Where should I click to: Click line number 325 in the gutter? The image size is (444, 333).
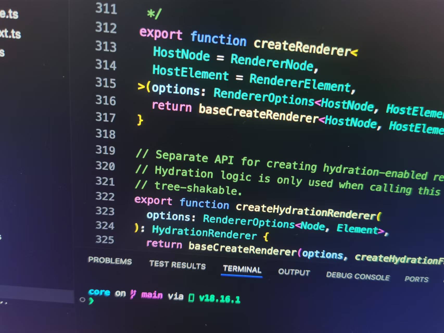[105, 239]
